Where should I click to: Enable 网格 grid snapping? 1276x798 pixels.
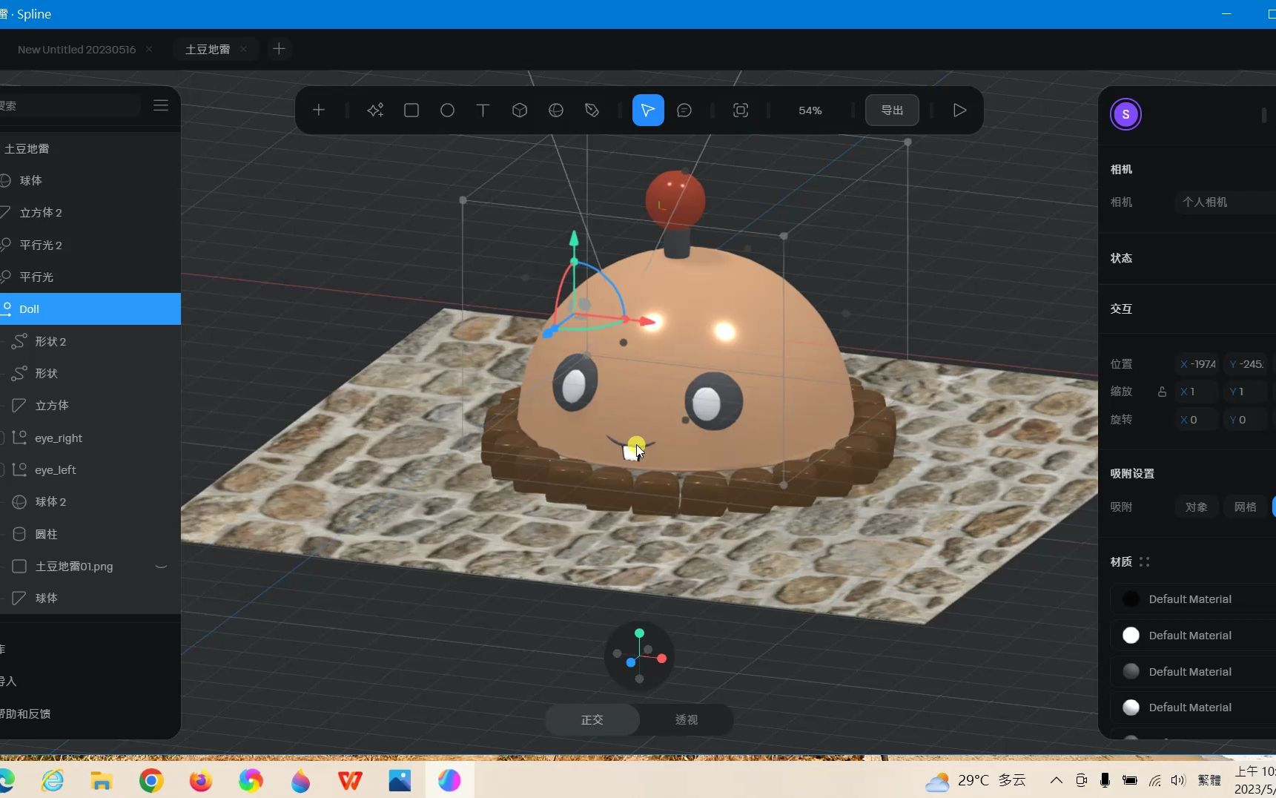(1245, 507)
